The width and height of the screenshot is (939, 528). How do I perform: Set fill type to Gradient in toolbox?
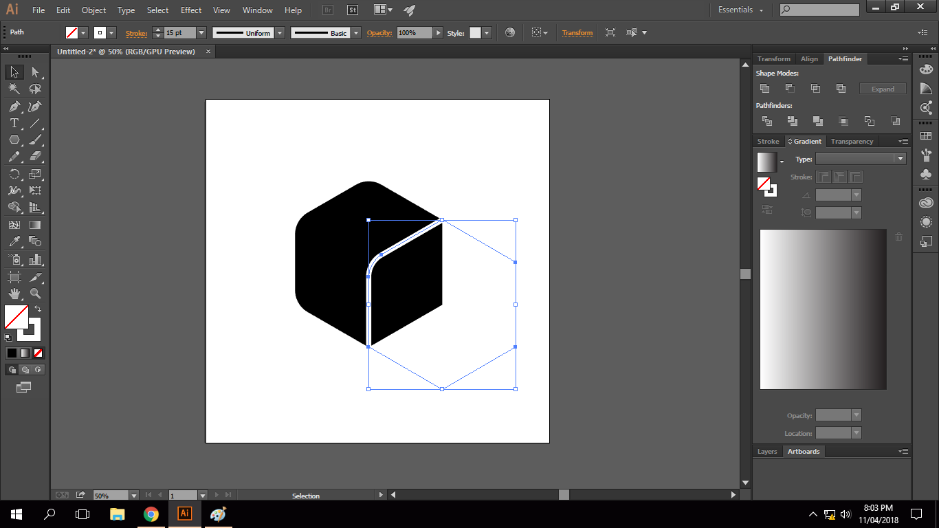[25, 353]
